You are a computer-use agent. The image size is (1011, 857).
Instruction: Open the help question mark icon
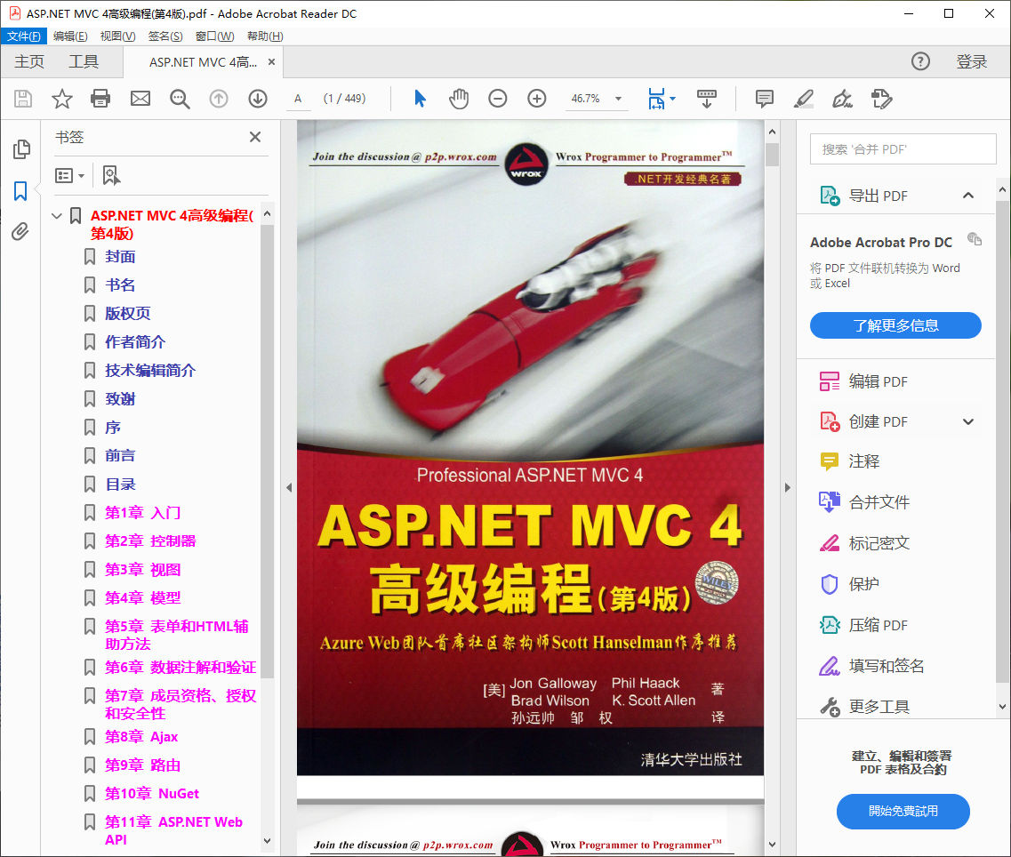click(x=920, y=61)
